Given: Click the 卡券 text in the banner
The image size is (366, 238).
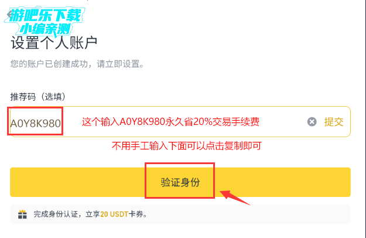Looking at the screenshot, I should 136,214.
